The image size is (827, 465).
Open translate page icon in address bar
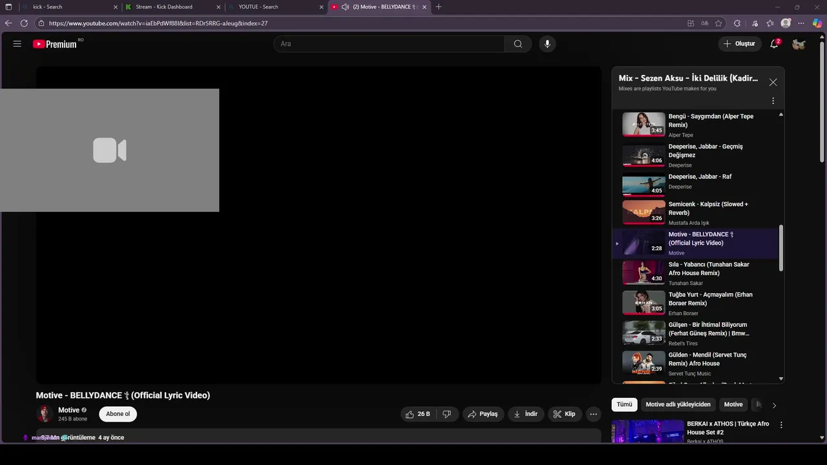point(705,23)
